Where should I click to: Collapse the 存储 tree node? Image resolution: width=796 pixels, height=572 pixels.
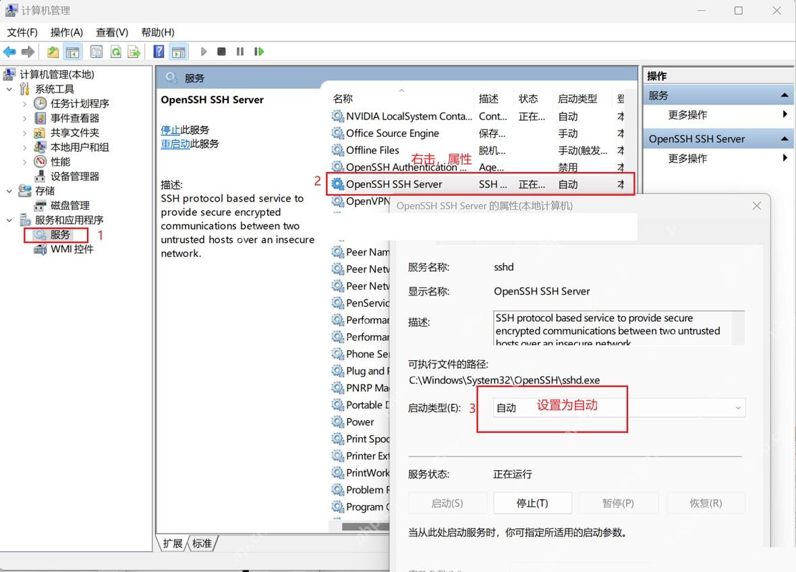pyautogui.click(x=9, y=192)
